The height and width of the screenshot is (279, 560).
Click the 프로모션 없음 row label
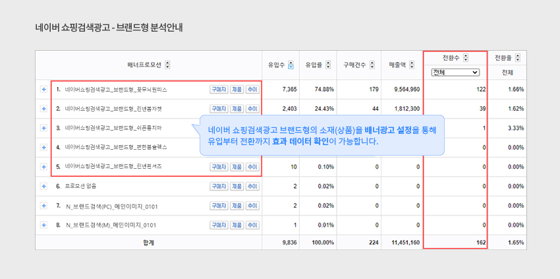tap(81, 186)
